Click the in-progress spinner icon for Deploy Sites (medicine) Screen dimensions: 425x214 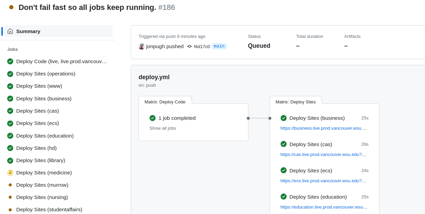[x=10, y=173]
